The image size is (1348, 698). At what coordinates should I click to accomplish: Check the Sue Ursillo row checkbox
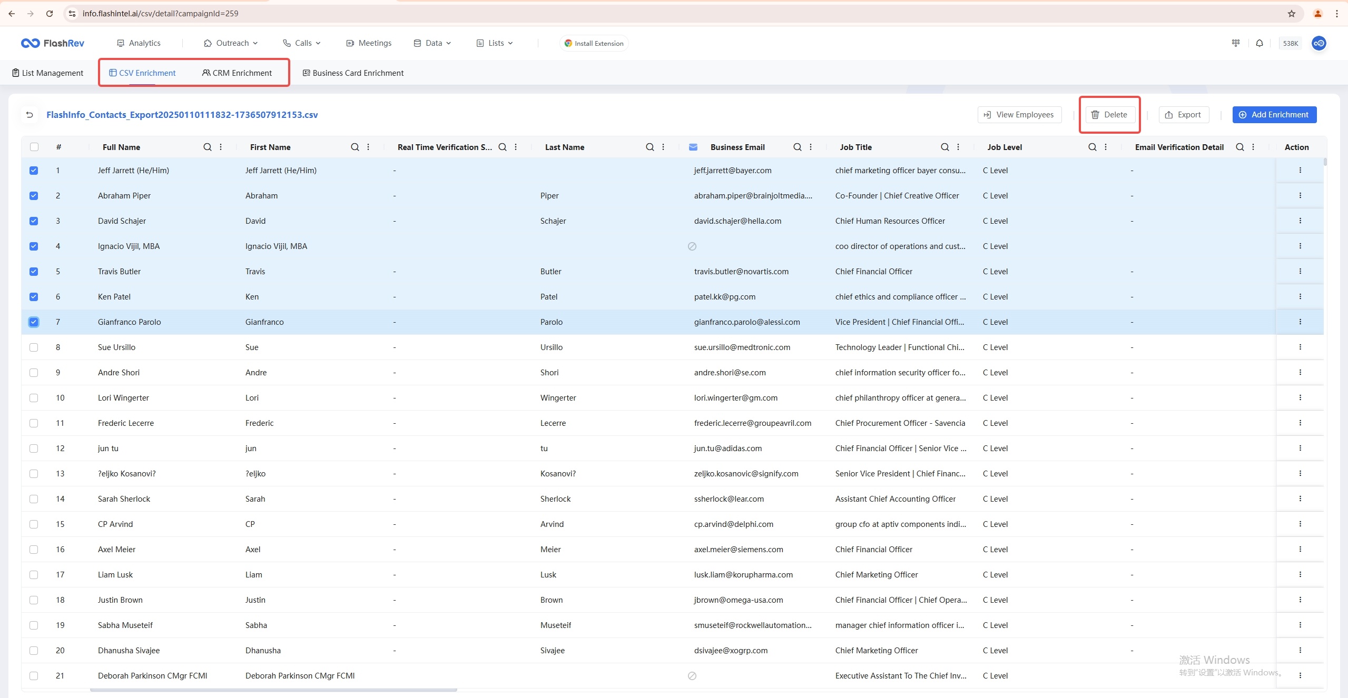click(34, 347)
